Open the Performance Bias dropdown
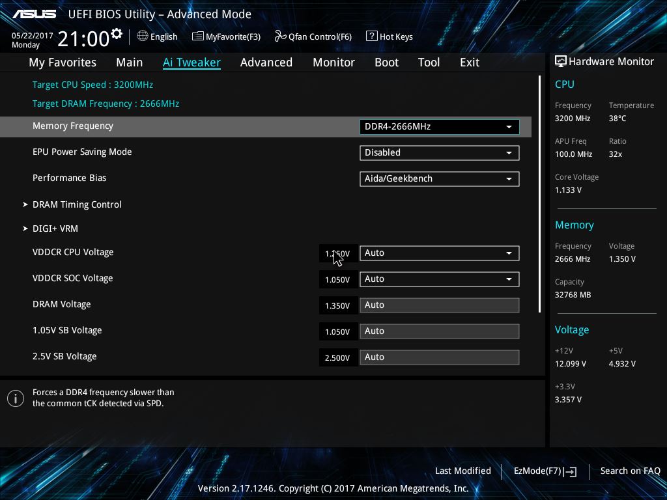Screen dimensions: 667x500 point(439,178)
